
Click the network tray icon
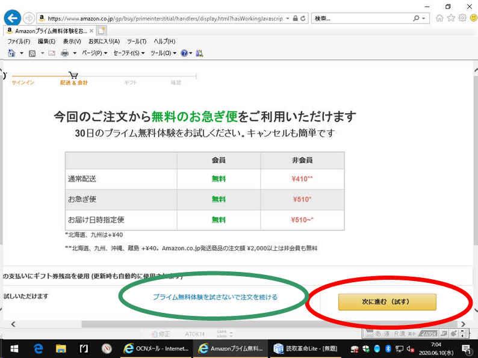click(x=399, y=348)
